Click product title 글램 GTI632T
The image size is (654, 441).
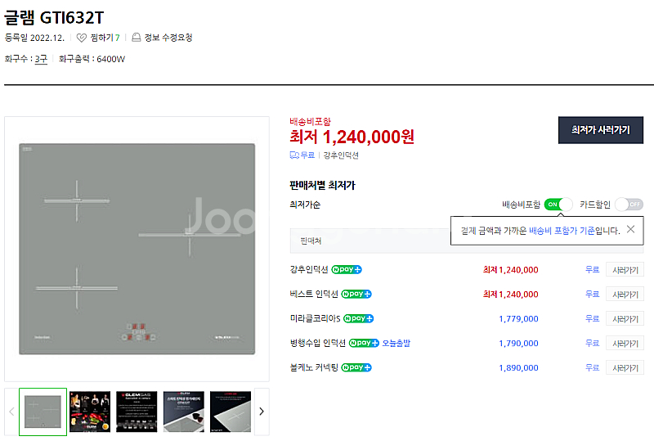pos(54,18)
